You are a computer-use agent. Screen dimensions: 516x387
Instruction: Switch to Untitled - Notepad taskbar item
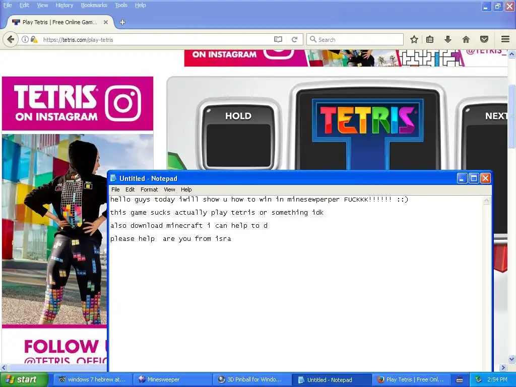(x=332, y=379)
